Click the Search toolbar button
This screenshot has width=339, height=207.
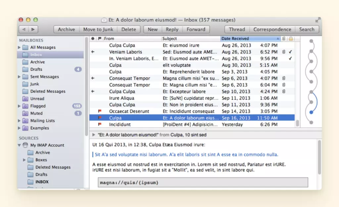pyautogui.click(x=307, y=29)
